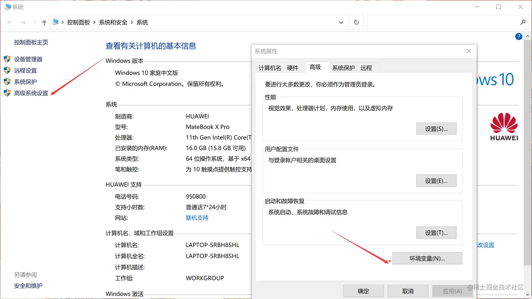This screenshot has width=532, height=299.
Task: Expand the chevron after 系统和安全 breadcrumb
Action: pos(132,22)
